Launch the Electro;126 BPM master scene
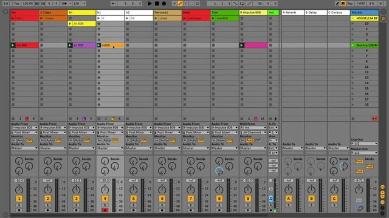Viewport: 389px width, 218px height. (353, 45)
